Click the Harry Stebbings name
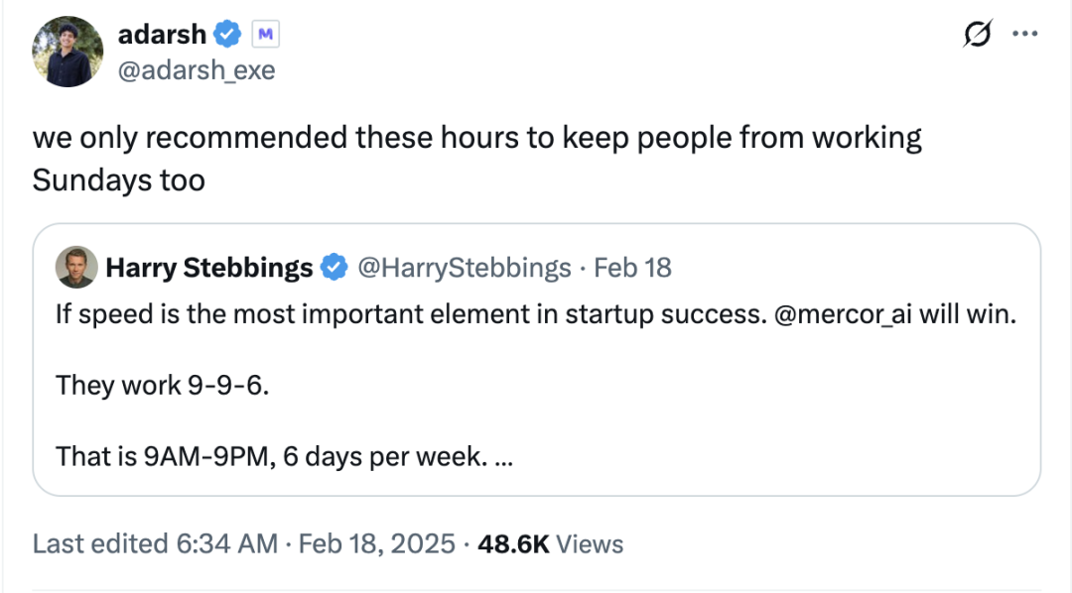The image size is (1072, 593). (x=209, y=268)
